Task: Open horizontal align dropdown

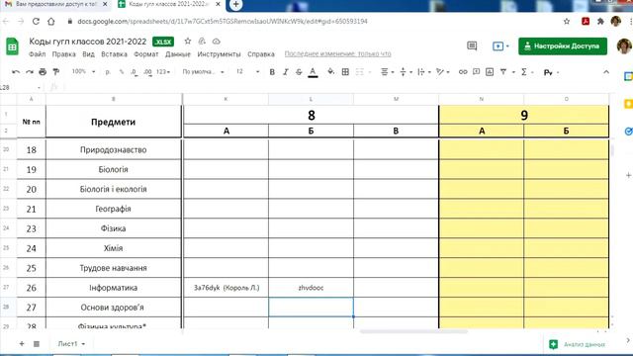Action: [x=387, y=72]
